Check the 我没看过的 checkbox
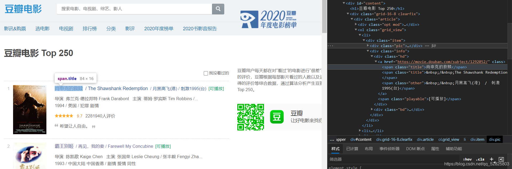Viewport: 512px width, 169px height. point(206,73)
